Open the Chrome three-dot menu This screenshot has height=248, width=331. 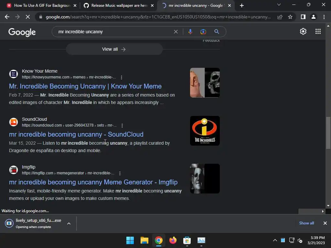click(x=324, y=17)
